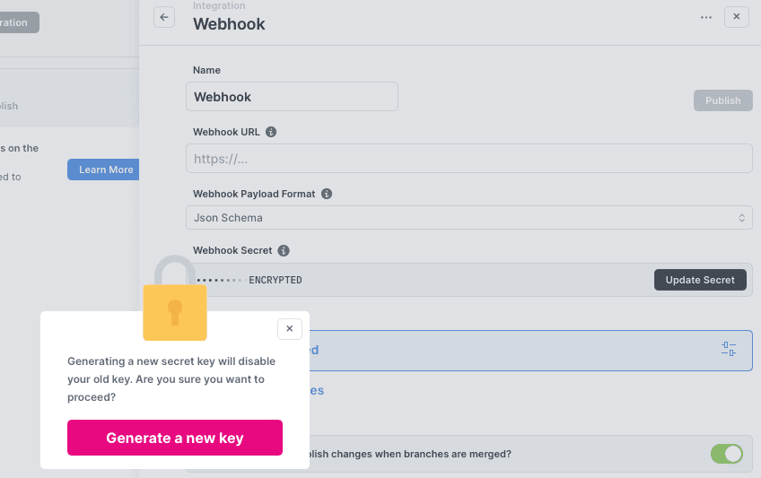This screenshot has width=761, height=478.
Task: Show Webhook Payload Format info tooltip
Action: coord(327,194)
